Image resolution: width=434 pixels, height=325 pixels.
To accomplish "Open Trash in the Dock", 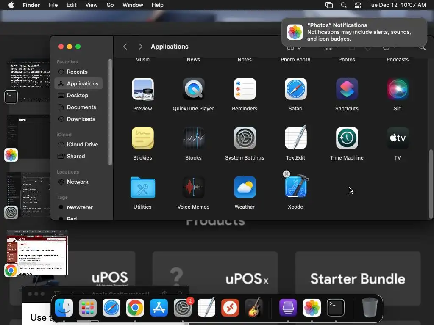I will coord(370,308).
